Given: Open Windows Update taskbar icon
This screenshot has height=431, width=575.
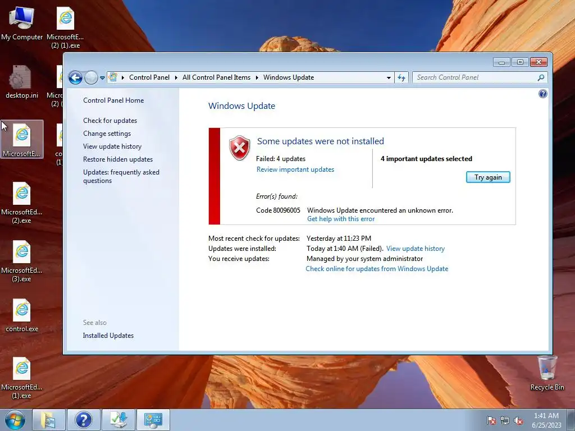Looking at the screenshot, I should [118, 420].
